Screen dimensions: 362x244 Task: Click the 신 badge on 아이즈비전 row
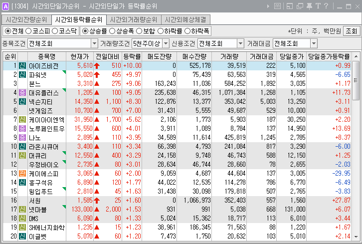coord(22,66)
